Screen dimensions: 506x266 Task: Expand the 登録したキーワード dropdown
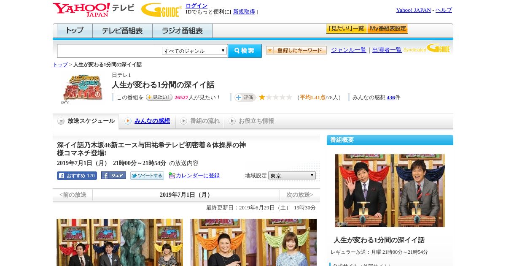[x=296, y=50]
